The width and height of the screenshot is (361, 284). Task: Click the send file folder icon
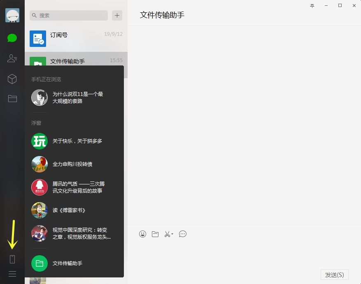tap(155, 234)
